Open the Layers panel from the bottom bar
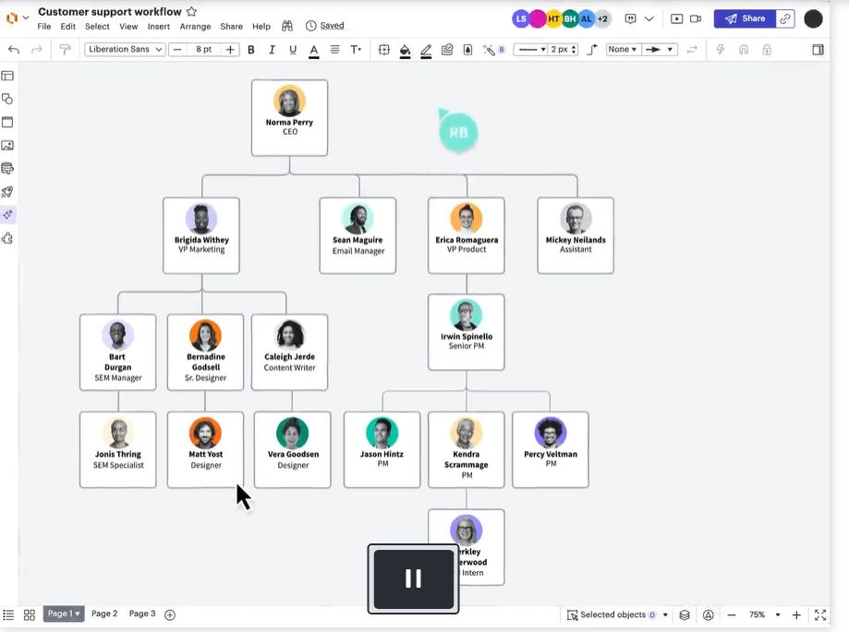 pyautogui.click(x=684, y=614)
